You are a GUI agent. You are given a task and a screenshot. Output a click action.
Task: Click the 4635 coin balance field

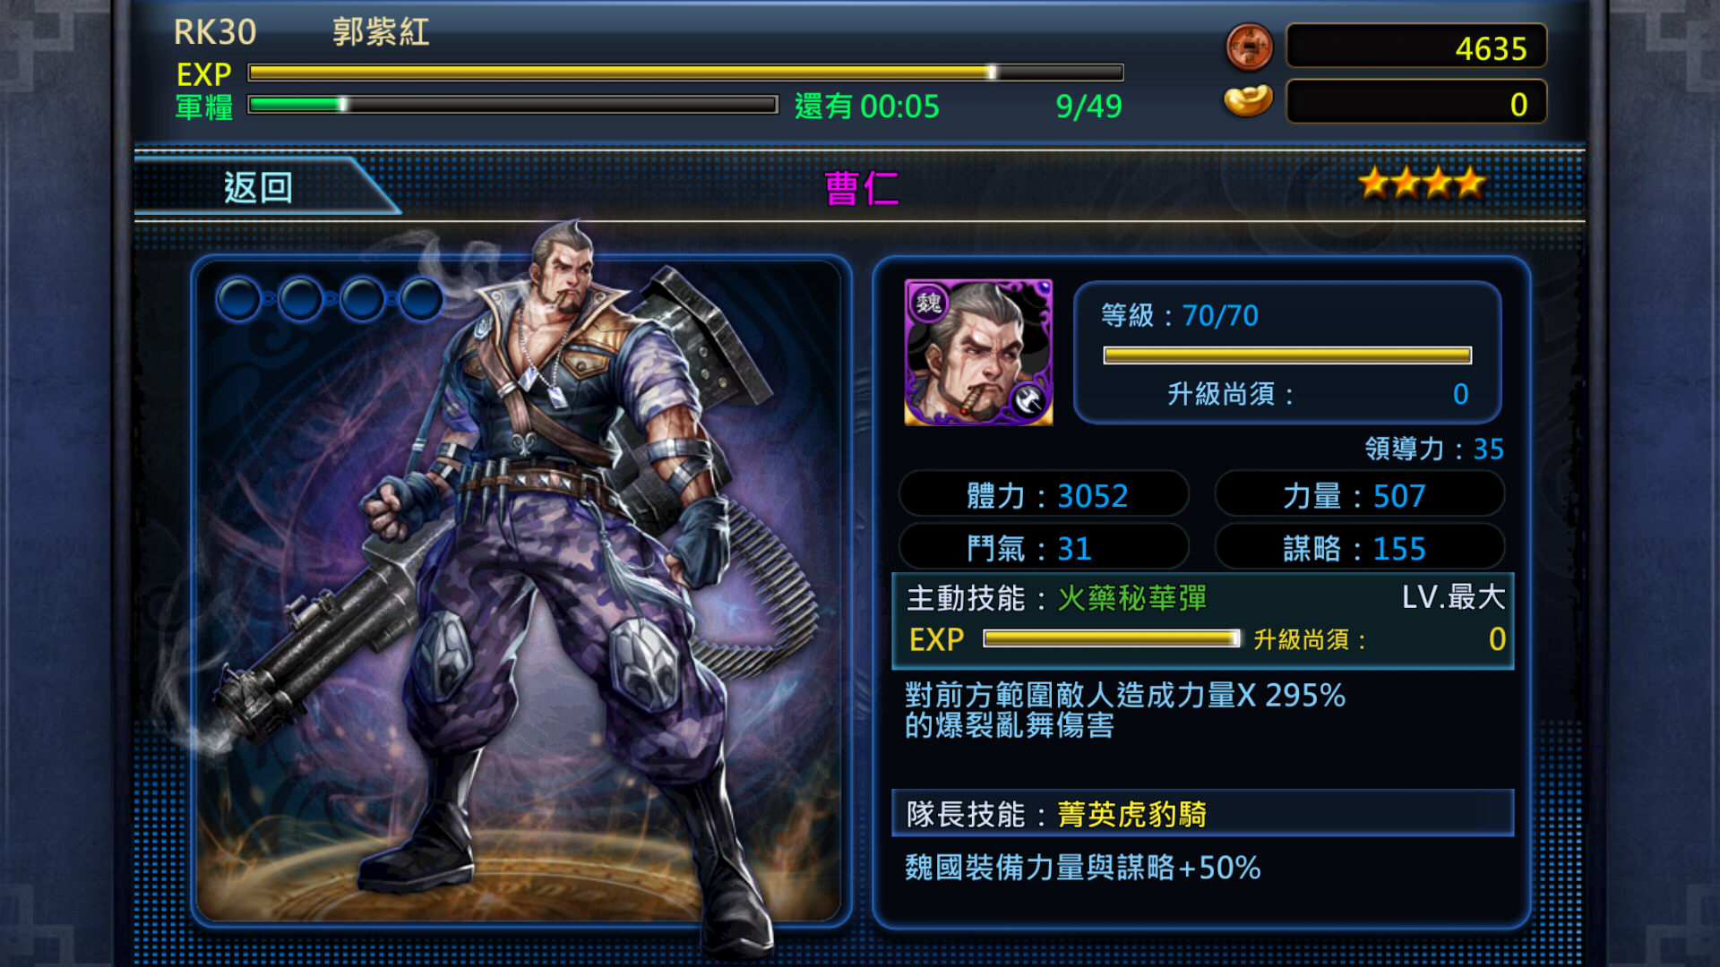[x=1417, y=47]
